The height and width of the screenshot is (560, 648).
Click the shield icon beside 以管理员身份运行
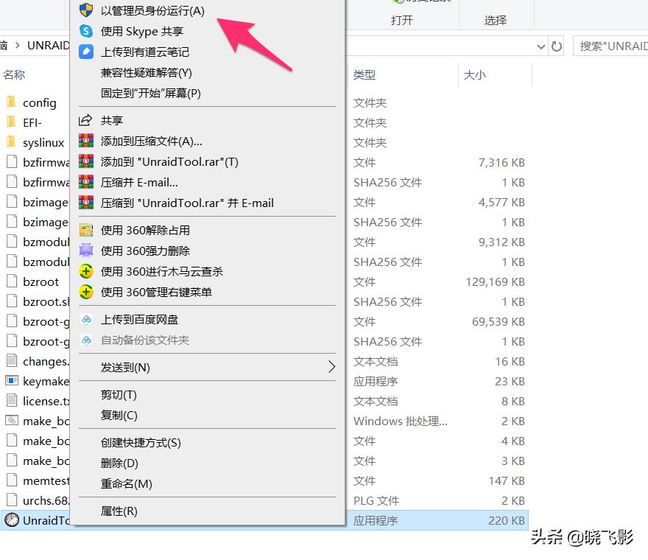point(85,10)
